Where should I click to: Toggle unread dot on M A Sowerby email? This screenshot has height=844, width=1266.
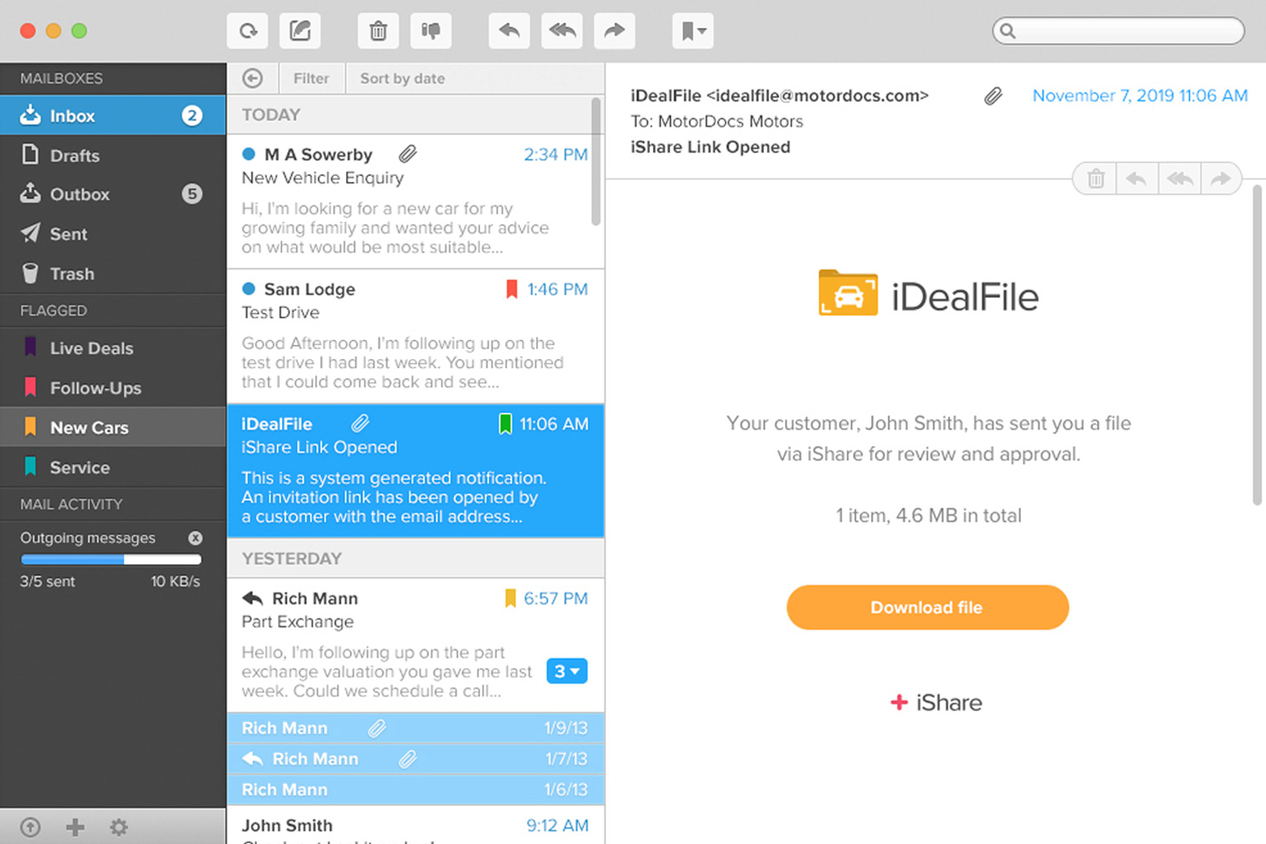248,154
